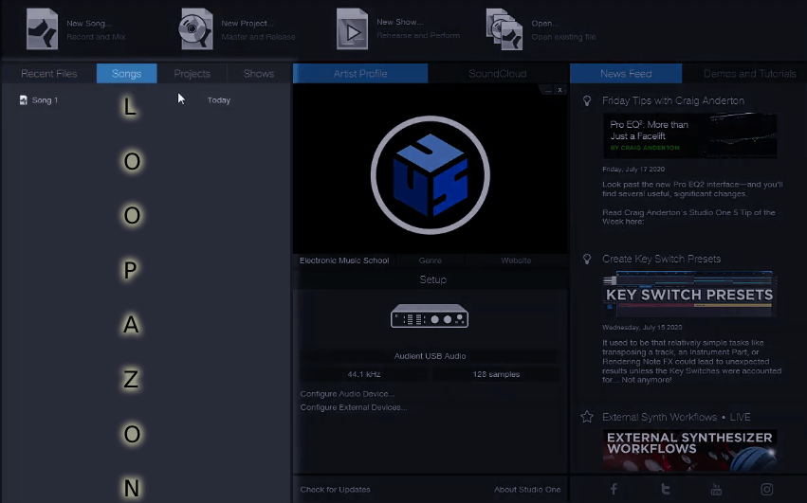Image resolution: width=807 pixels, height=503 pixels.
Task: Open the Instagram icon link
Action: pos(767,489)
